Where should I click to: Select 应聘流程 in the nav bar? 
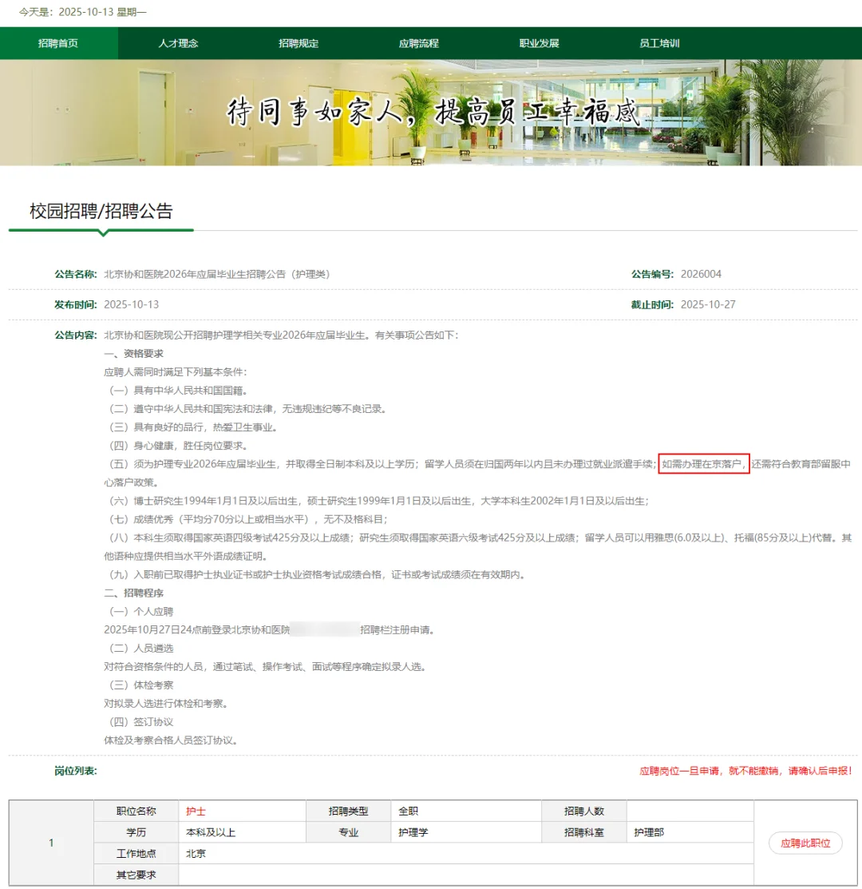click(x=418, y=43)
